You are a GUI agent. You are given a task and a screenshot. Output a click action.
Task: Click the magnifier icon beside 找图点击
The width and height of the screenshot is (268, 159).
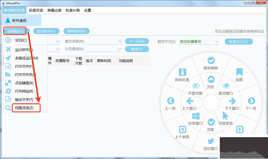(x=8, y=108)
